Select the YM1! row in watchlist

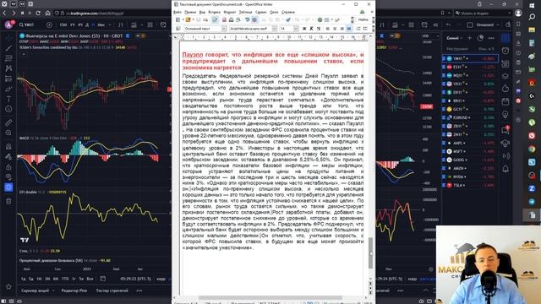[x=470, y=58]
